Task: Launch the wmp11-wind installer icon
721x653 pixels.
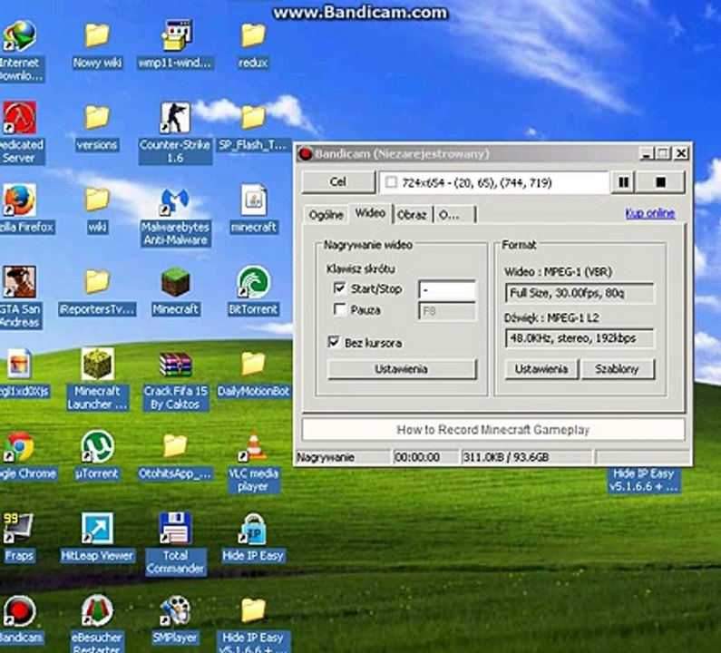Action: (176, 36)
